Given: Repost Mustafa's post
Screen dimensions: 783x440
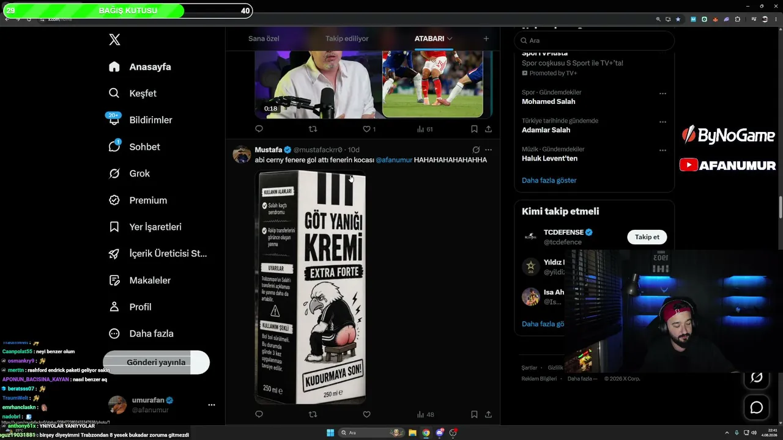Looking at the screenshot, I should click(313, 414).
